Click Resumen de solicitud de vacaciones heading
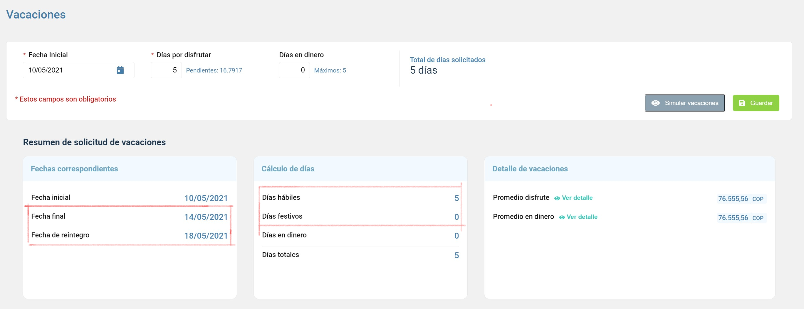The image size is (804, 309). [x=94, y=142]
